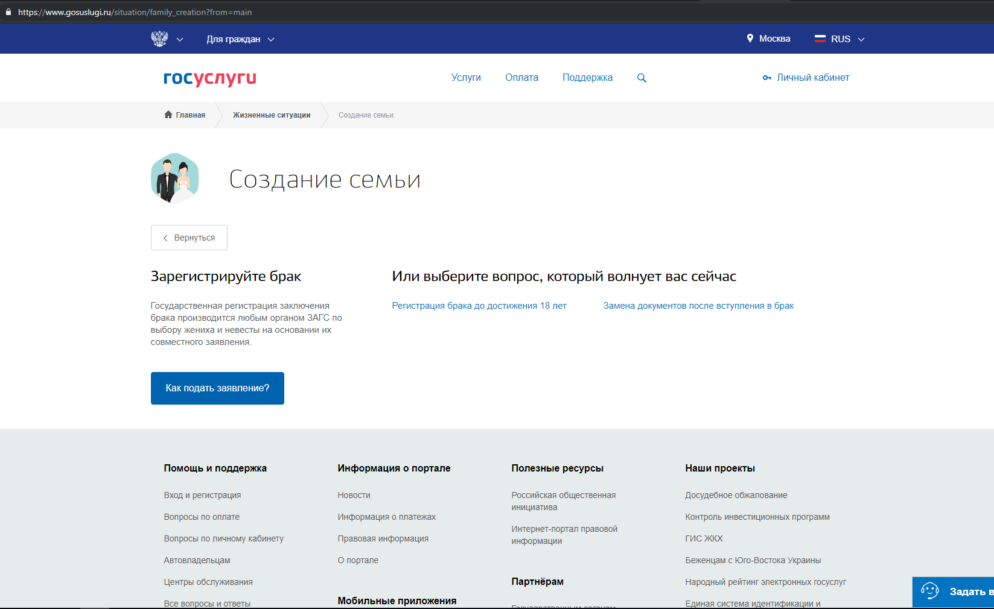
Task: Expand the chevron beside the coat of arms
Action: pos(179,39)
